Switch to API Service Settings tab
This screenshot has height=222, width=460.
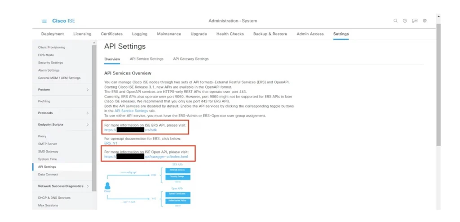click(x=146, y=59)
